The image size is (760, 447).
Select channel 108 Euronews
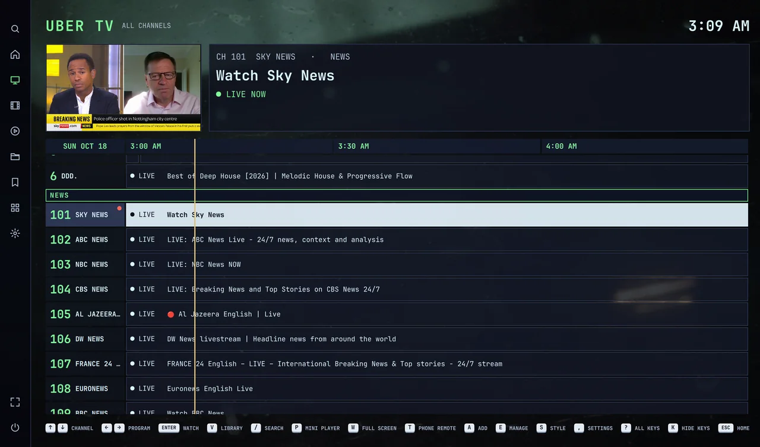pos(85,389)
